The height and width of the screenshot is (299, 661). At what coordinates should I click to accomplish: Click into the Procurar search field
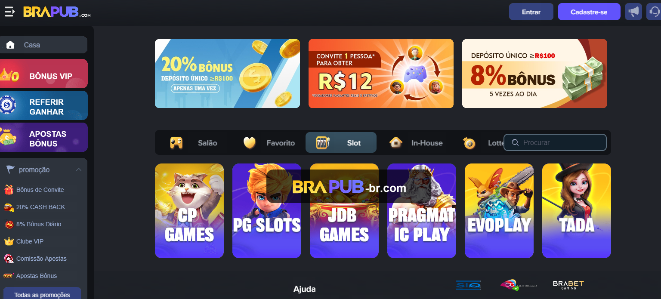click(x=555, y=142)
